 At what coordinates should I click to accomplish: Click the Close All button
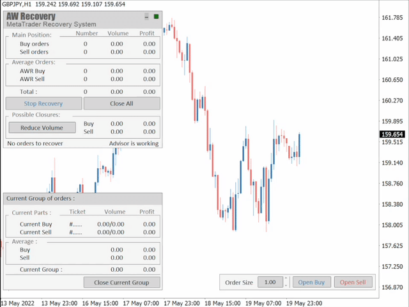tap(121, 104)
